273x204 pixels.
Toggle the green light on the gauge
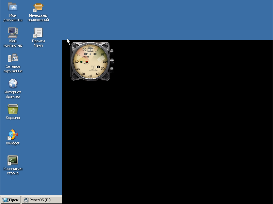[x=81, y=62]
